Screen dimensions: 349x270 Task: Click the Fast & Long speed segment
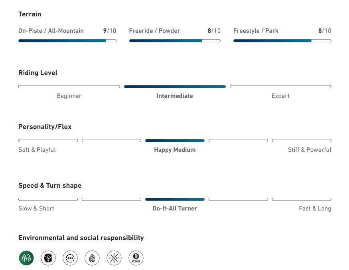click(302, 199)
